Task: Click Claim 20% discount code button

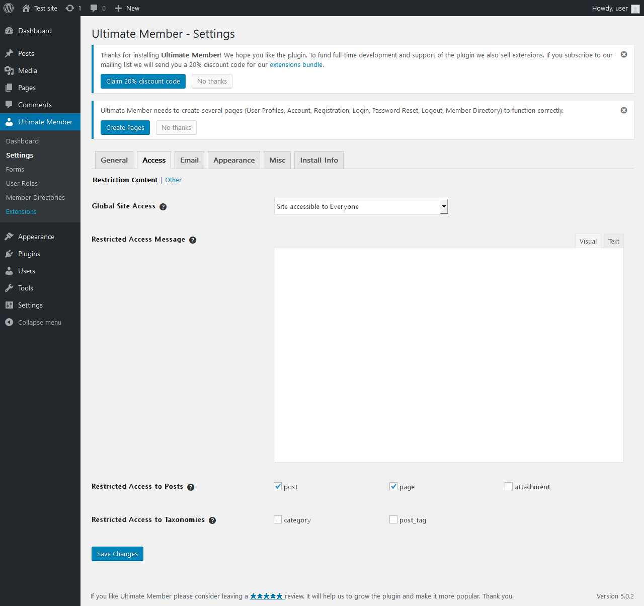Action: [x=143, y=81]
